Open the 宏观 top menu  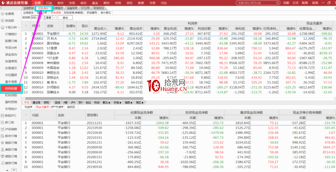click(118, 3)
